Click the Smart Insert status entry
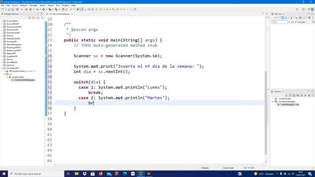This screenshot has height=177, width=315. pos(228,168)
